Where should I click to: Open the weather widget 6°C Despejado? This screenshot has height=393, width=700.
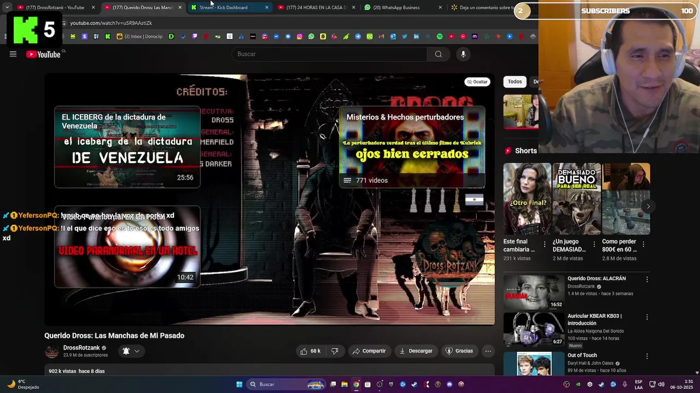(x=22, y=384)
